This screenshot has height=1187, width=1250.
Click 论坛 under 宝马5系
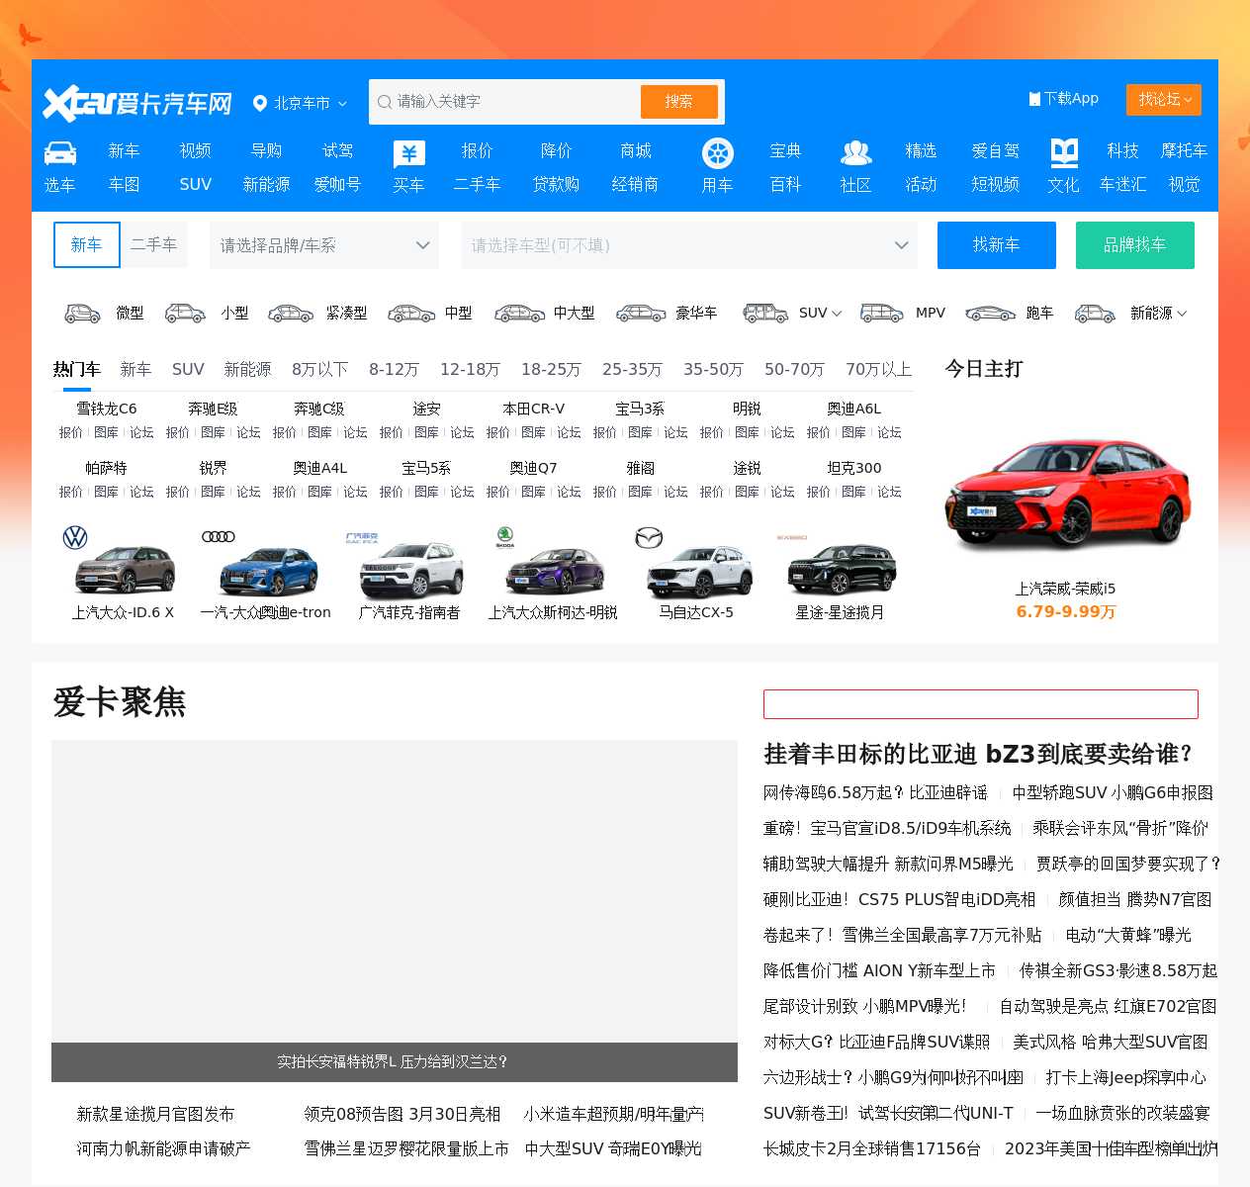462,492
